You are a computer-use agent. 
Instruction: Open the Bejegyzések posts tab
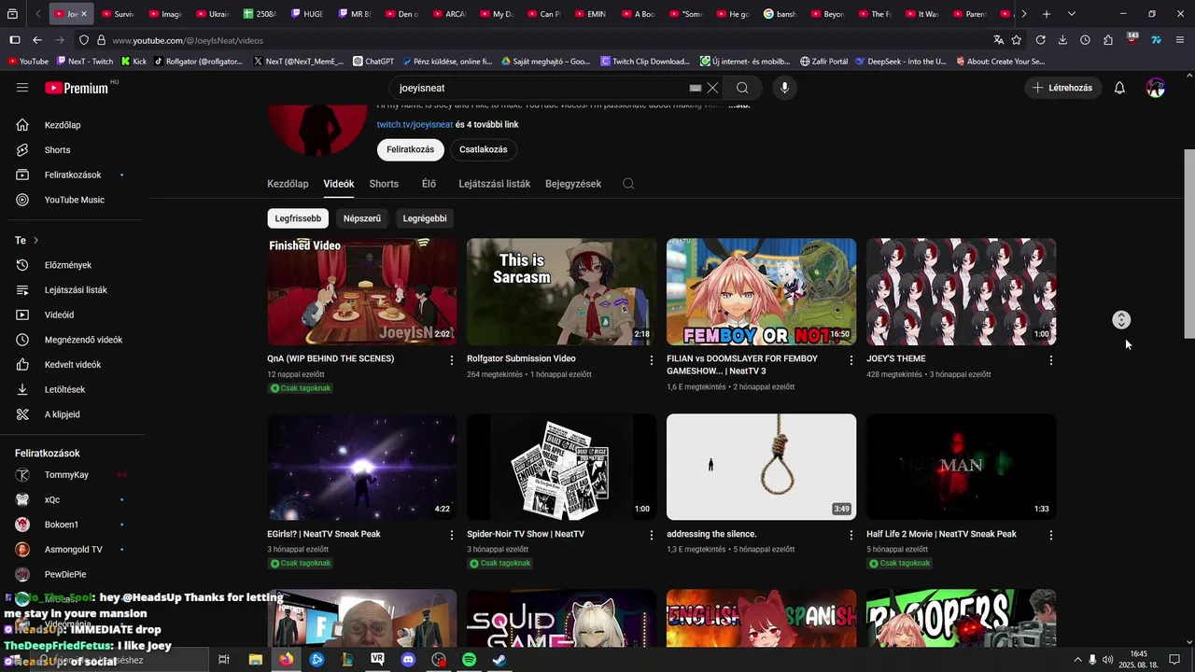point(573,184)
